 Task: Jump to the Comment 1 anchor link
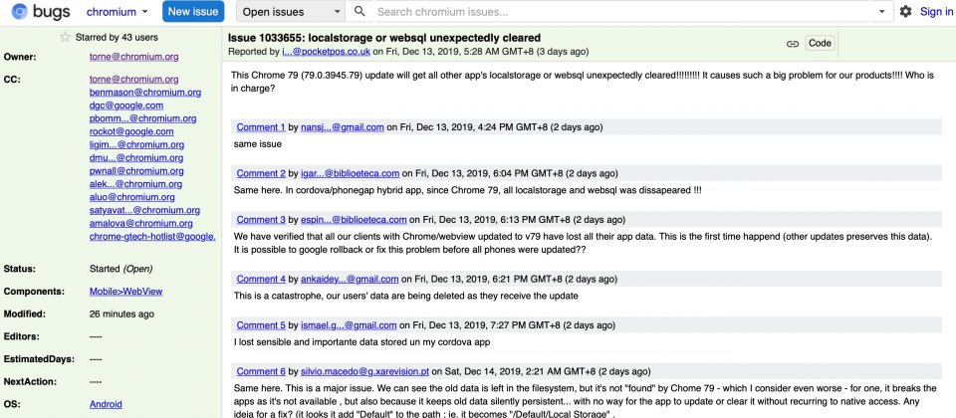261,127
